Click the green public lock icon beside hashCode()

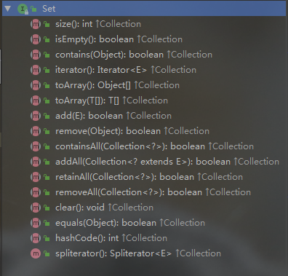47,238
